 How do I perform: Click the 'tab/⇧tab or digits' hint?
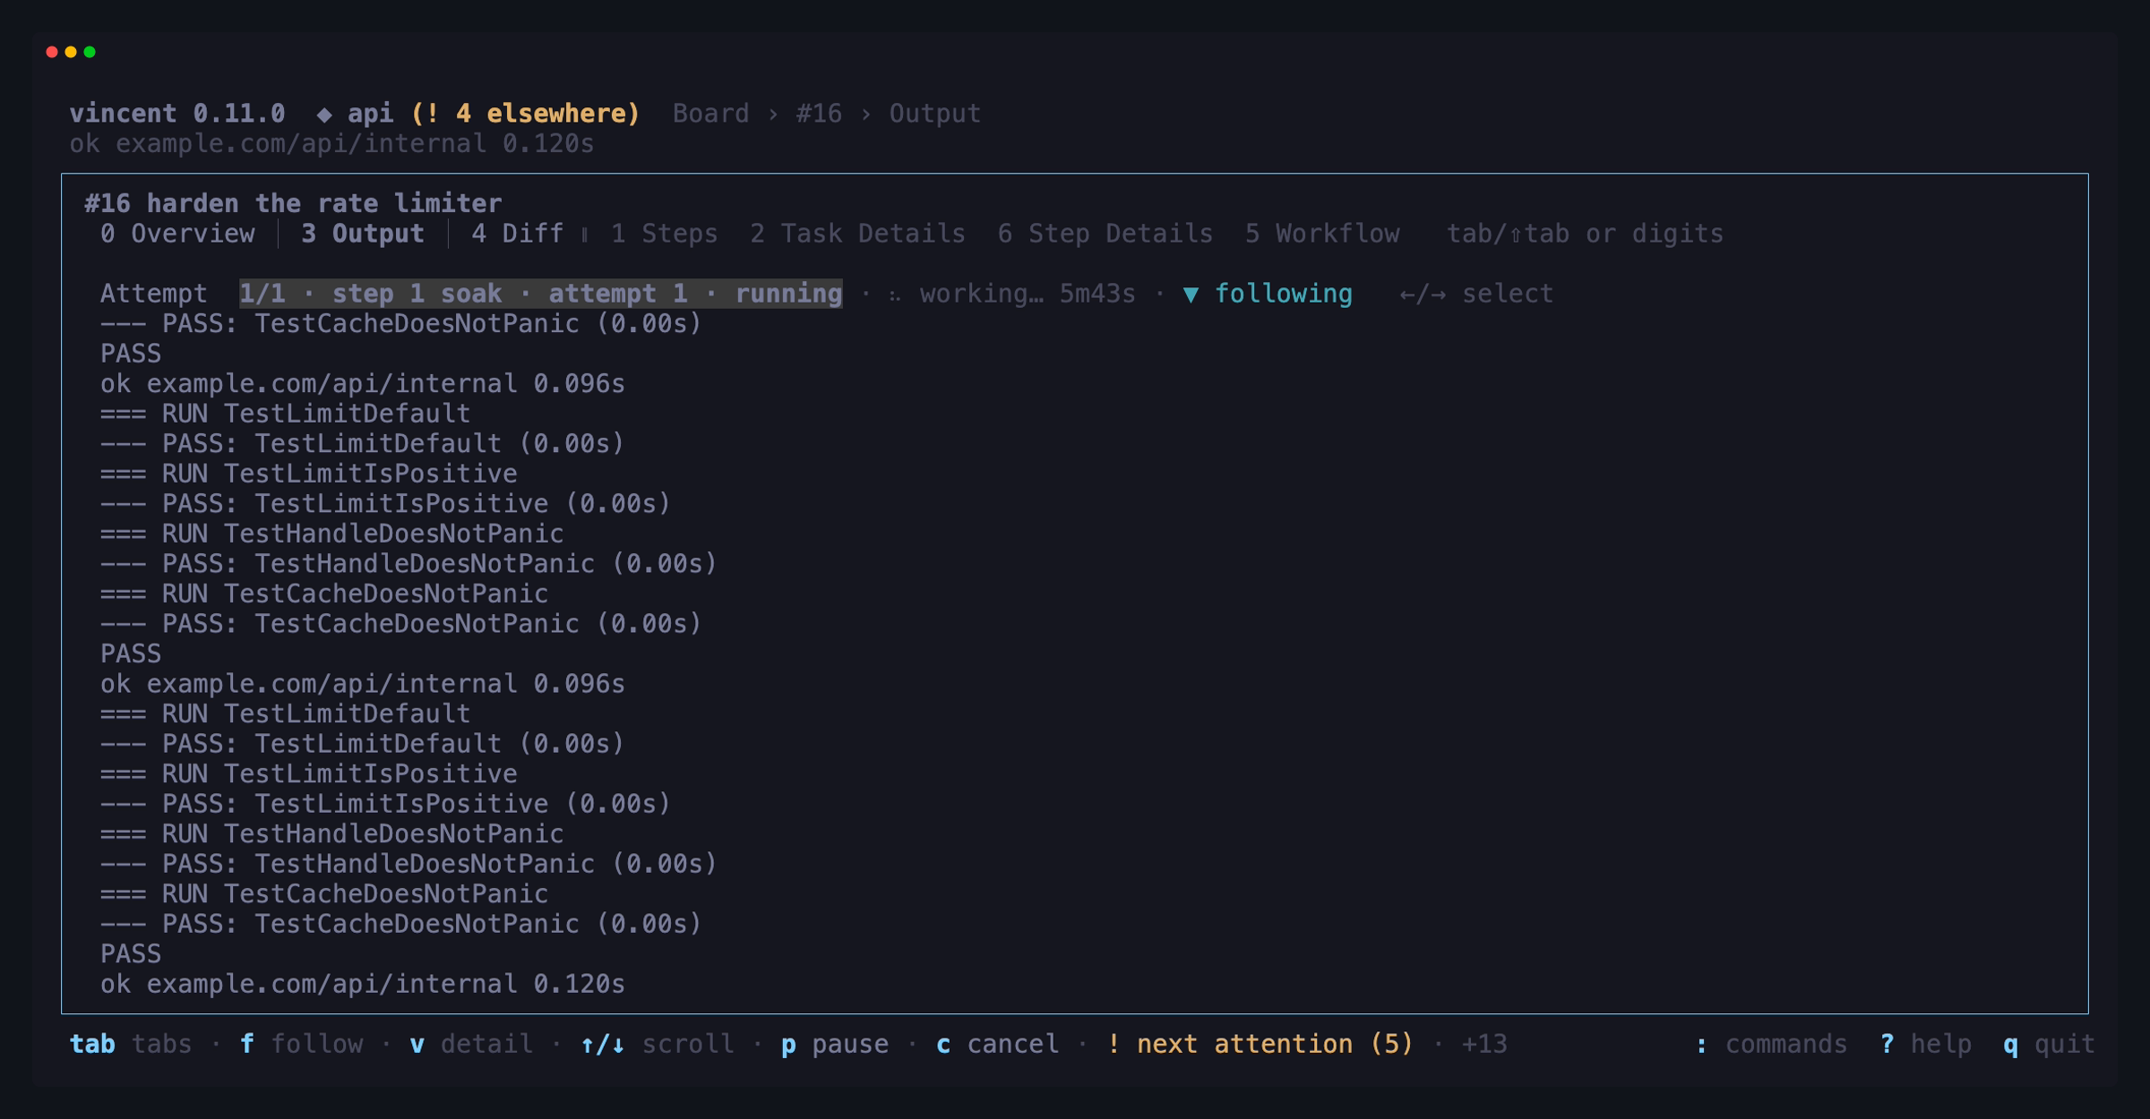coord(1585,234)
